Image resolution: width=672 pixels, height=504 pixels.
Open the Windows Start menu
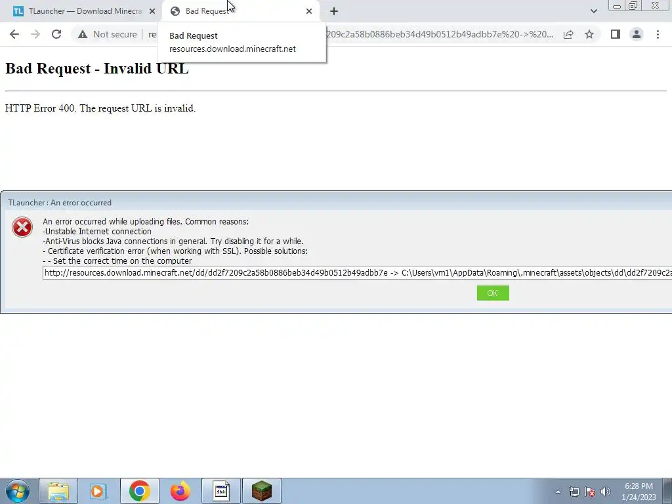click(18, 491)
